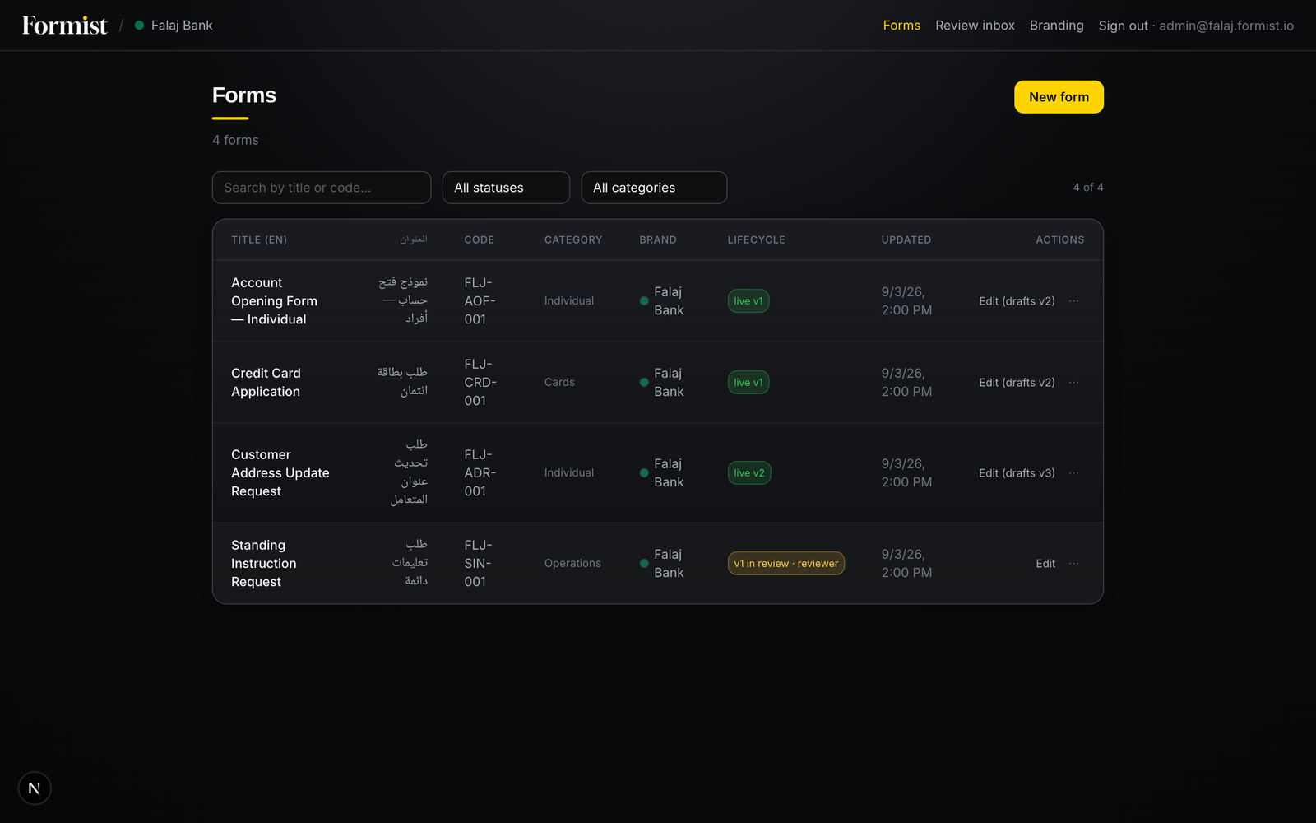Click the code FLJ-SIN-001
The image size is (1316, 823).
pyautogui.click(x=478, y=564)
